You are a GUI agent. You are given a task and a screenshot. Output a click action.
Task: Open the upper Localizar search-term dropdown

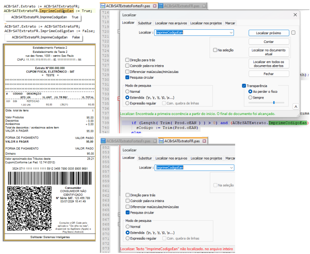coord(231,33)
